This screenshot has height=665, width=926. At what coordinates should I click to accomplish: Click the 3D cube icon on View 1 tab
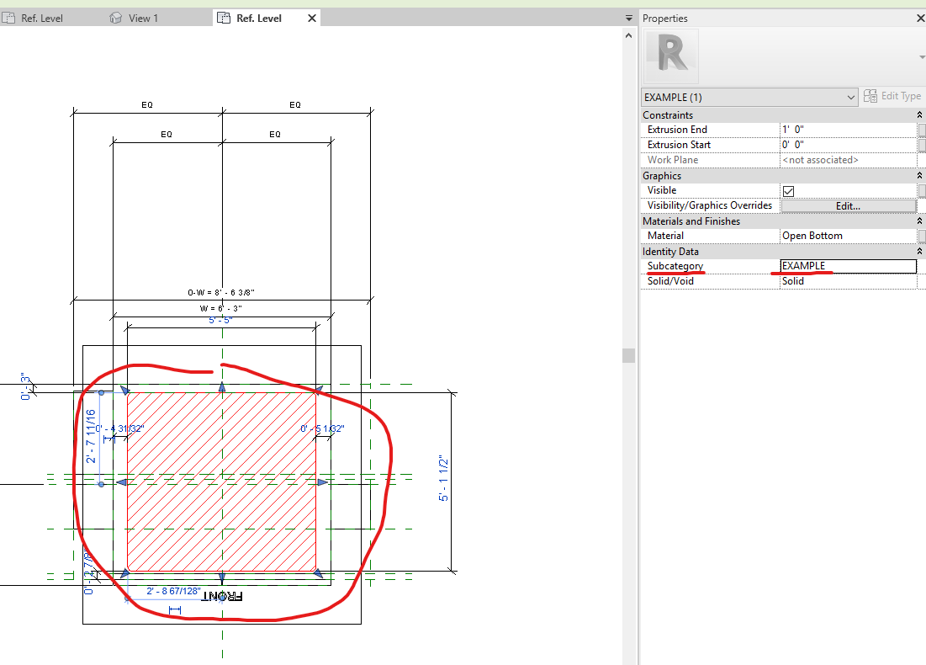click(116, 18)
